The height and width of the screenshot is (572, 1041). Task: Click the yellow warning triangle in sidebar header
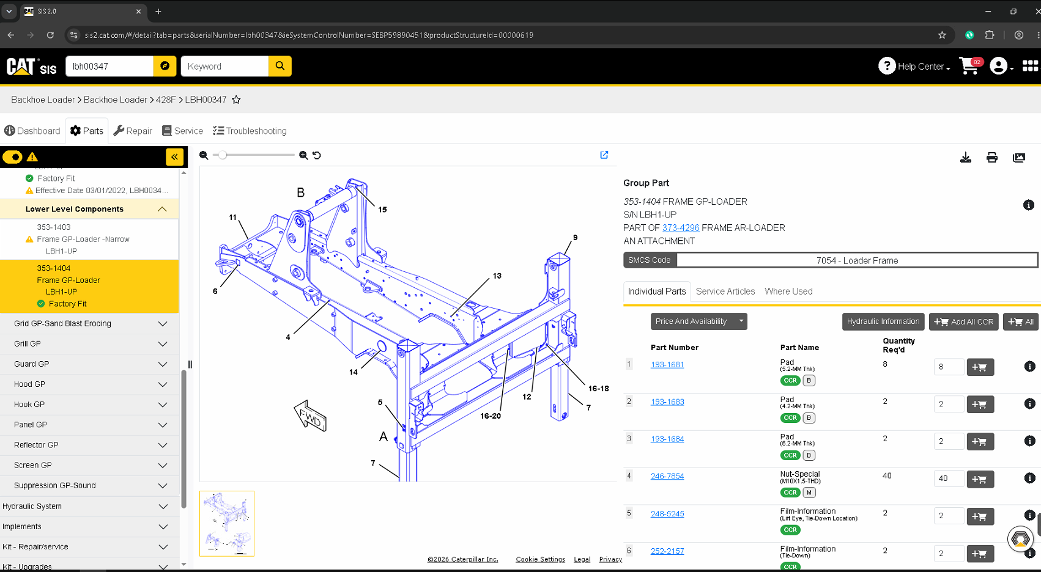point(32,157)
